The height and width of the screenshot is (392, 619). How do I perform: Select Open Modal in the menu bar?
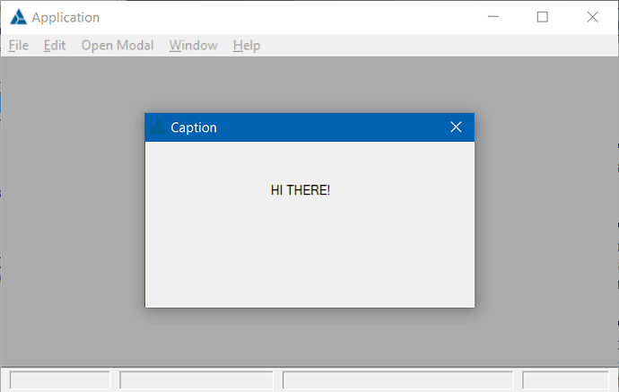[118, 45]
